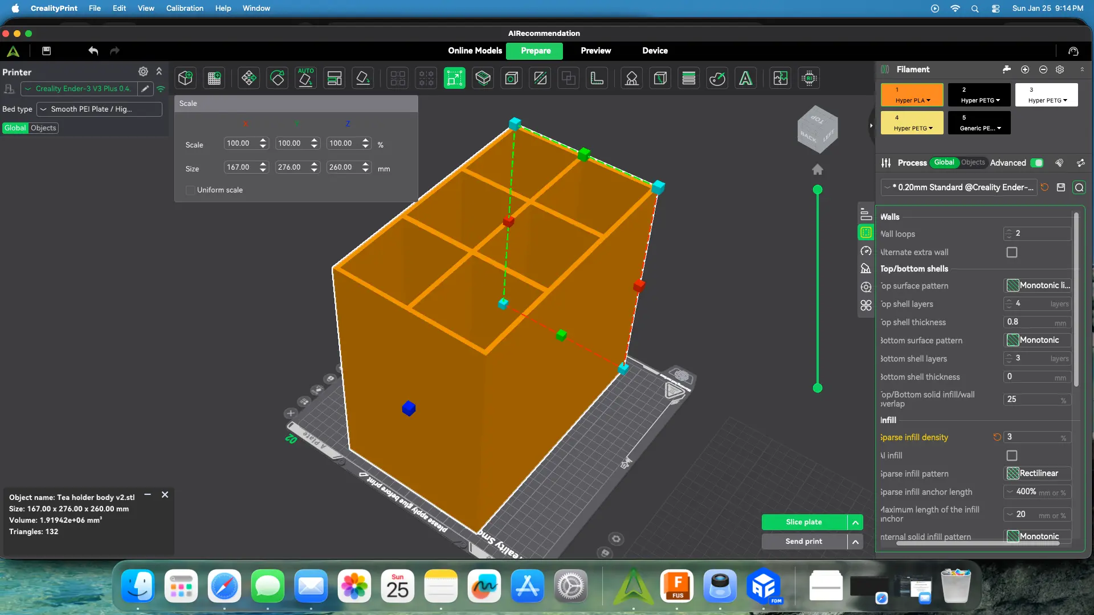1094x615 pixels.
Task: Click the orange filament 1 color swatch
Action: pyautogui.click(x=912, y=95)
